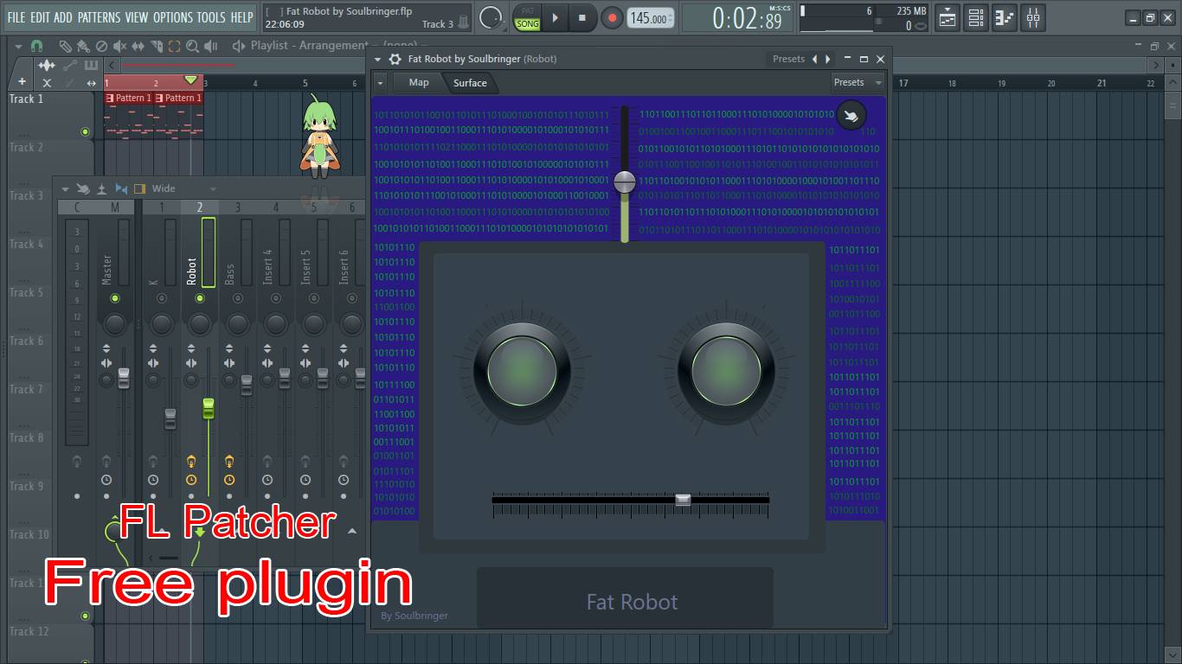Click the vertical slider handle on Fat Robot
Image resolution: width=1182 pixels, height=664 pixels.
pos(625,182)
